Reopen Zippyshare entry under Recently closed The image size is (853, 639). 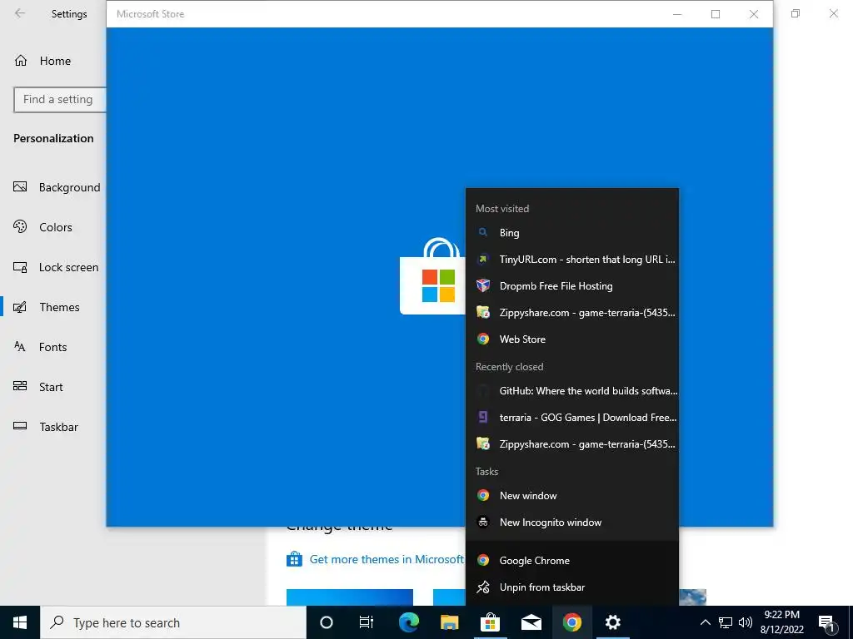click(571, 444)
